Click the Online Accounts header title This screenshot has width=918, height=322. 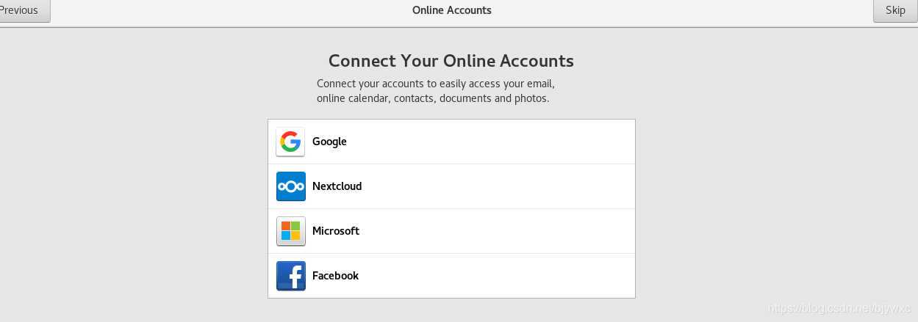451,10
